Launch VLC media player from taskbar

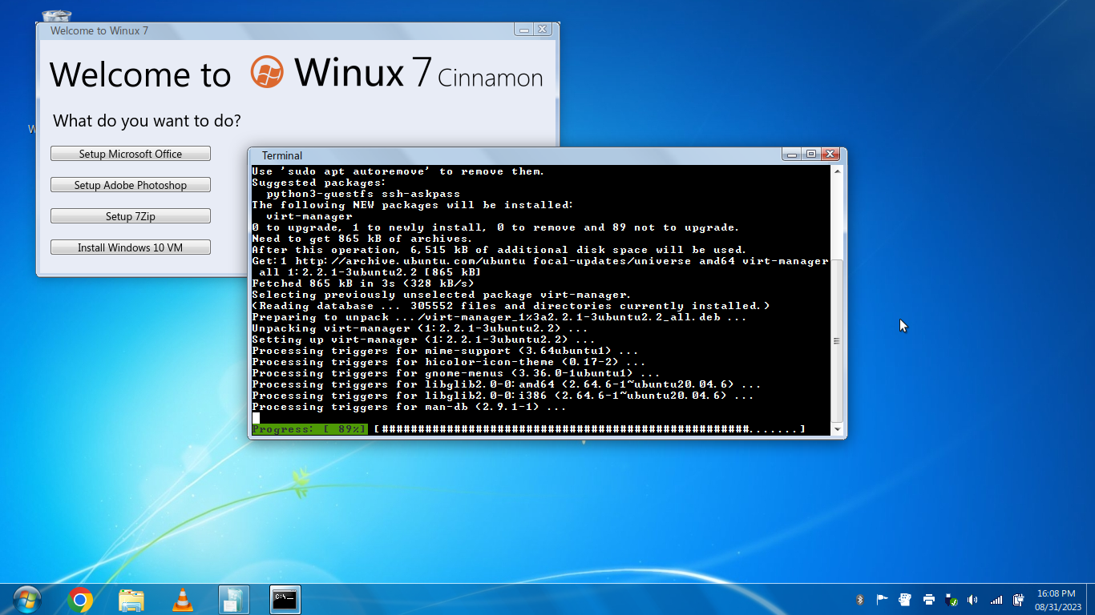click(x=183, y=599)
